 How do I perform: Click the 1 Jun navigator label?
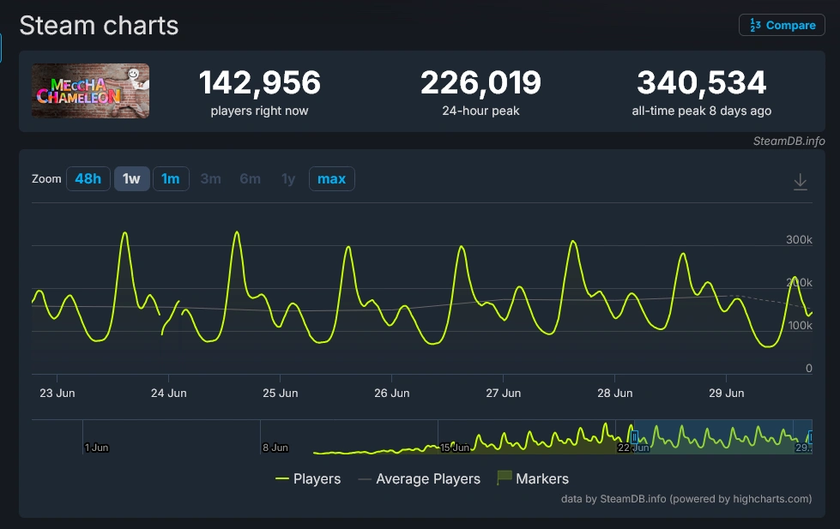96,448
